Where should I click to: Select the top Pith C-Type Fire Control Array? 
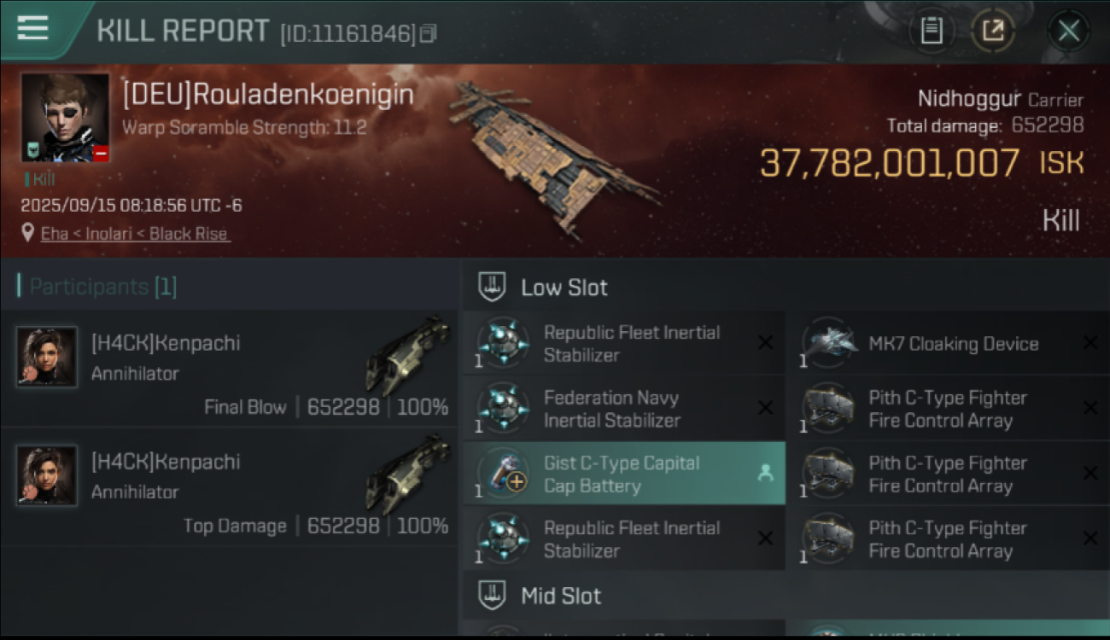(948, 409)
